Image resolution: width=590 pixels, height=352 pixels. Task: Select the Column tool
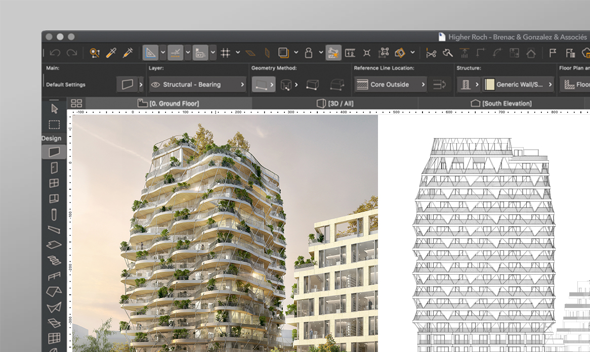point(54,215)
